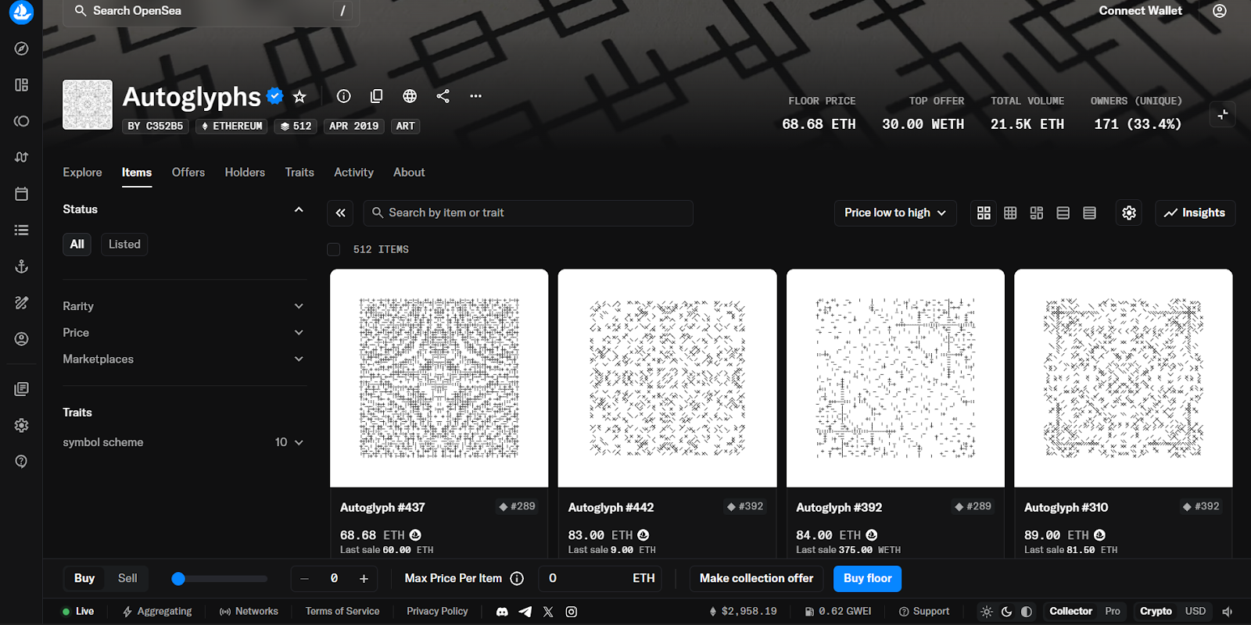Image resolution: width=1251 pixels, height=625 pixels.
Task: Switch the Buy/Sell toggle to Sell
Action: pos(127,578)
